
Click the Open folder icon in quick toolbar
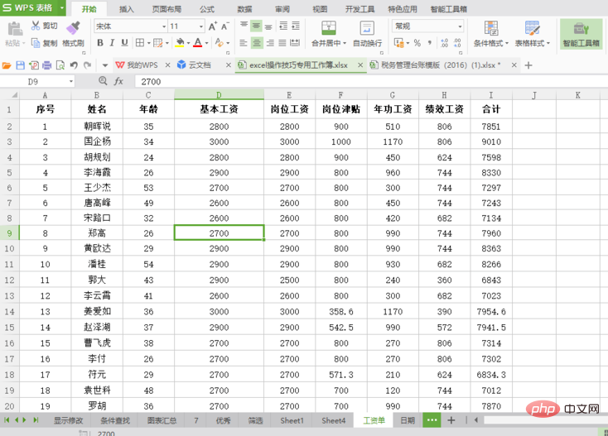tap(7, 65)
